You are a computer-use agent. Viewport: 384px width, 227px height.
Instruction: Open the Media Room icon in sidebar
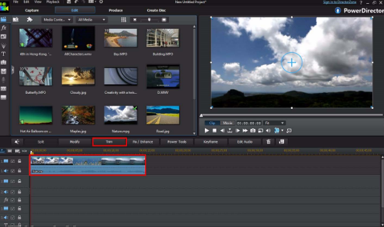[3, 19]
